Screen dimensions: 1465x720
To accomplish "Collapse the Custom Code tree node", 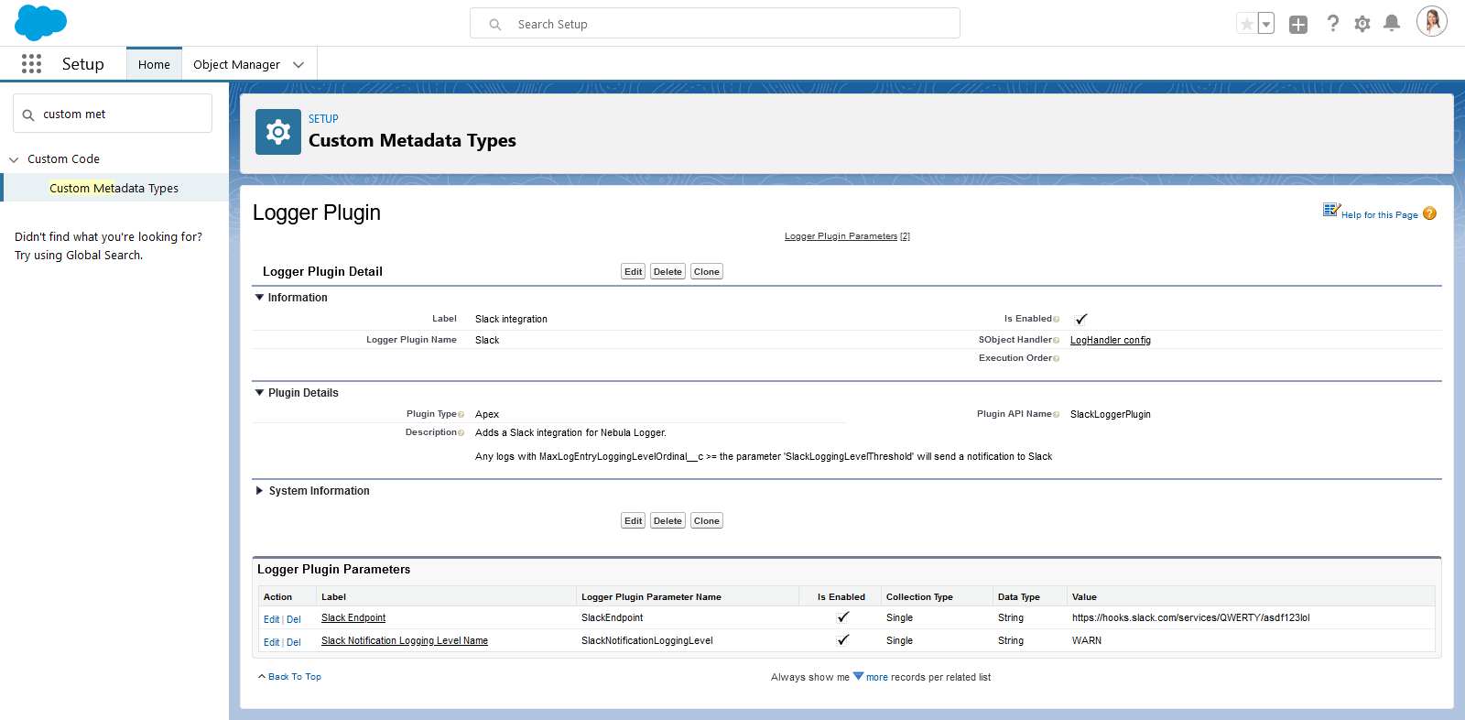I will click(14, 159).
